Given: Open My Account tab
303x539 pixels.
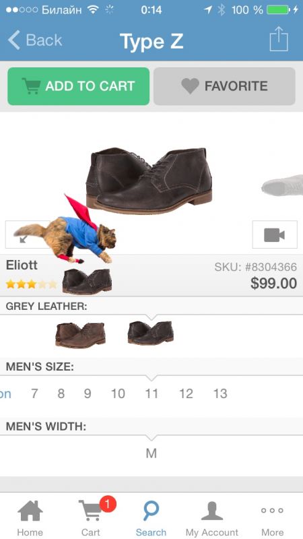Looking at the screenshot, I should [x=212, y=517].
